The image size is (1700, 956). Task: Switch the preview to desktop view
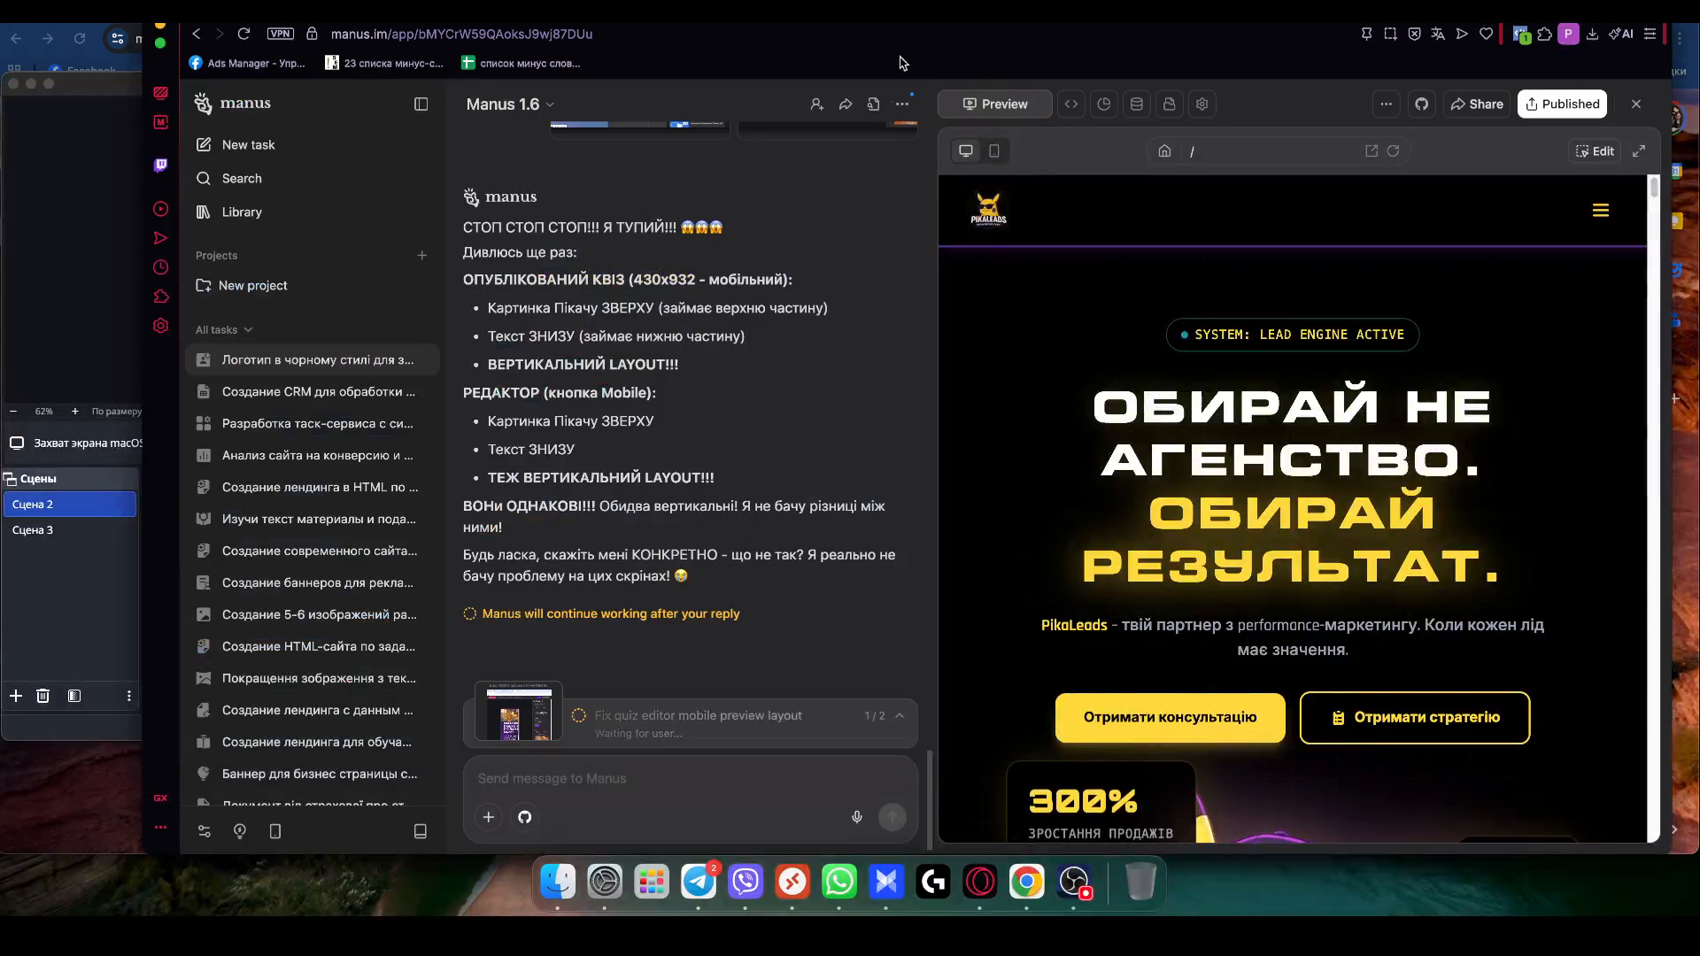[964, 150]
